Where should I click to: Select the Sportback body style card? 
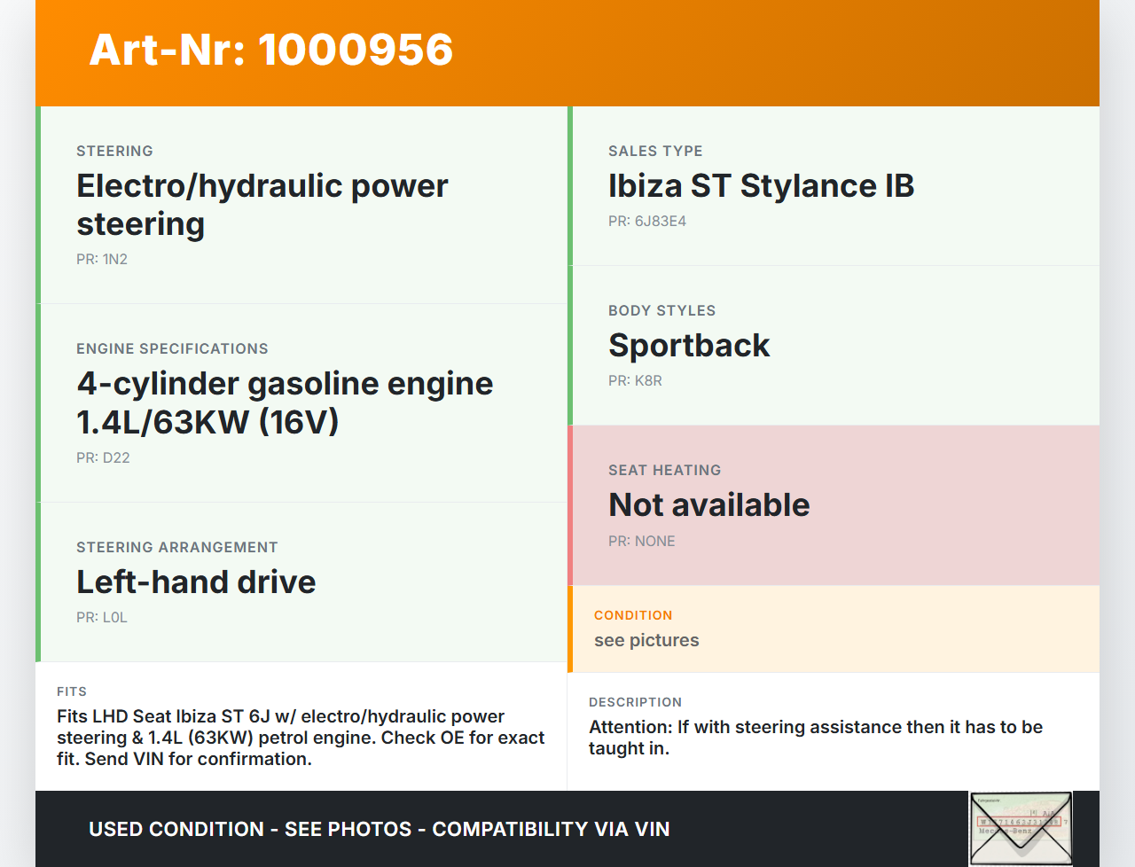click(689, 346)
